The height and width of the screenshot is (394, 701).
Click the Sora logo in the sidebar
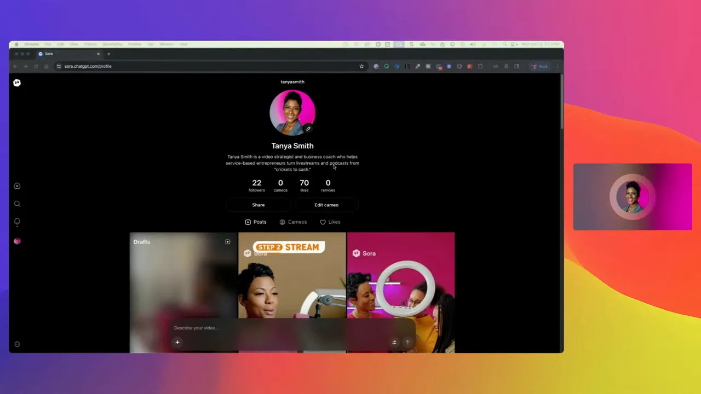pos(17,83)
